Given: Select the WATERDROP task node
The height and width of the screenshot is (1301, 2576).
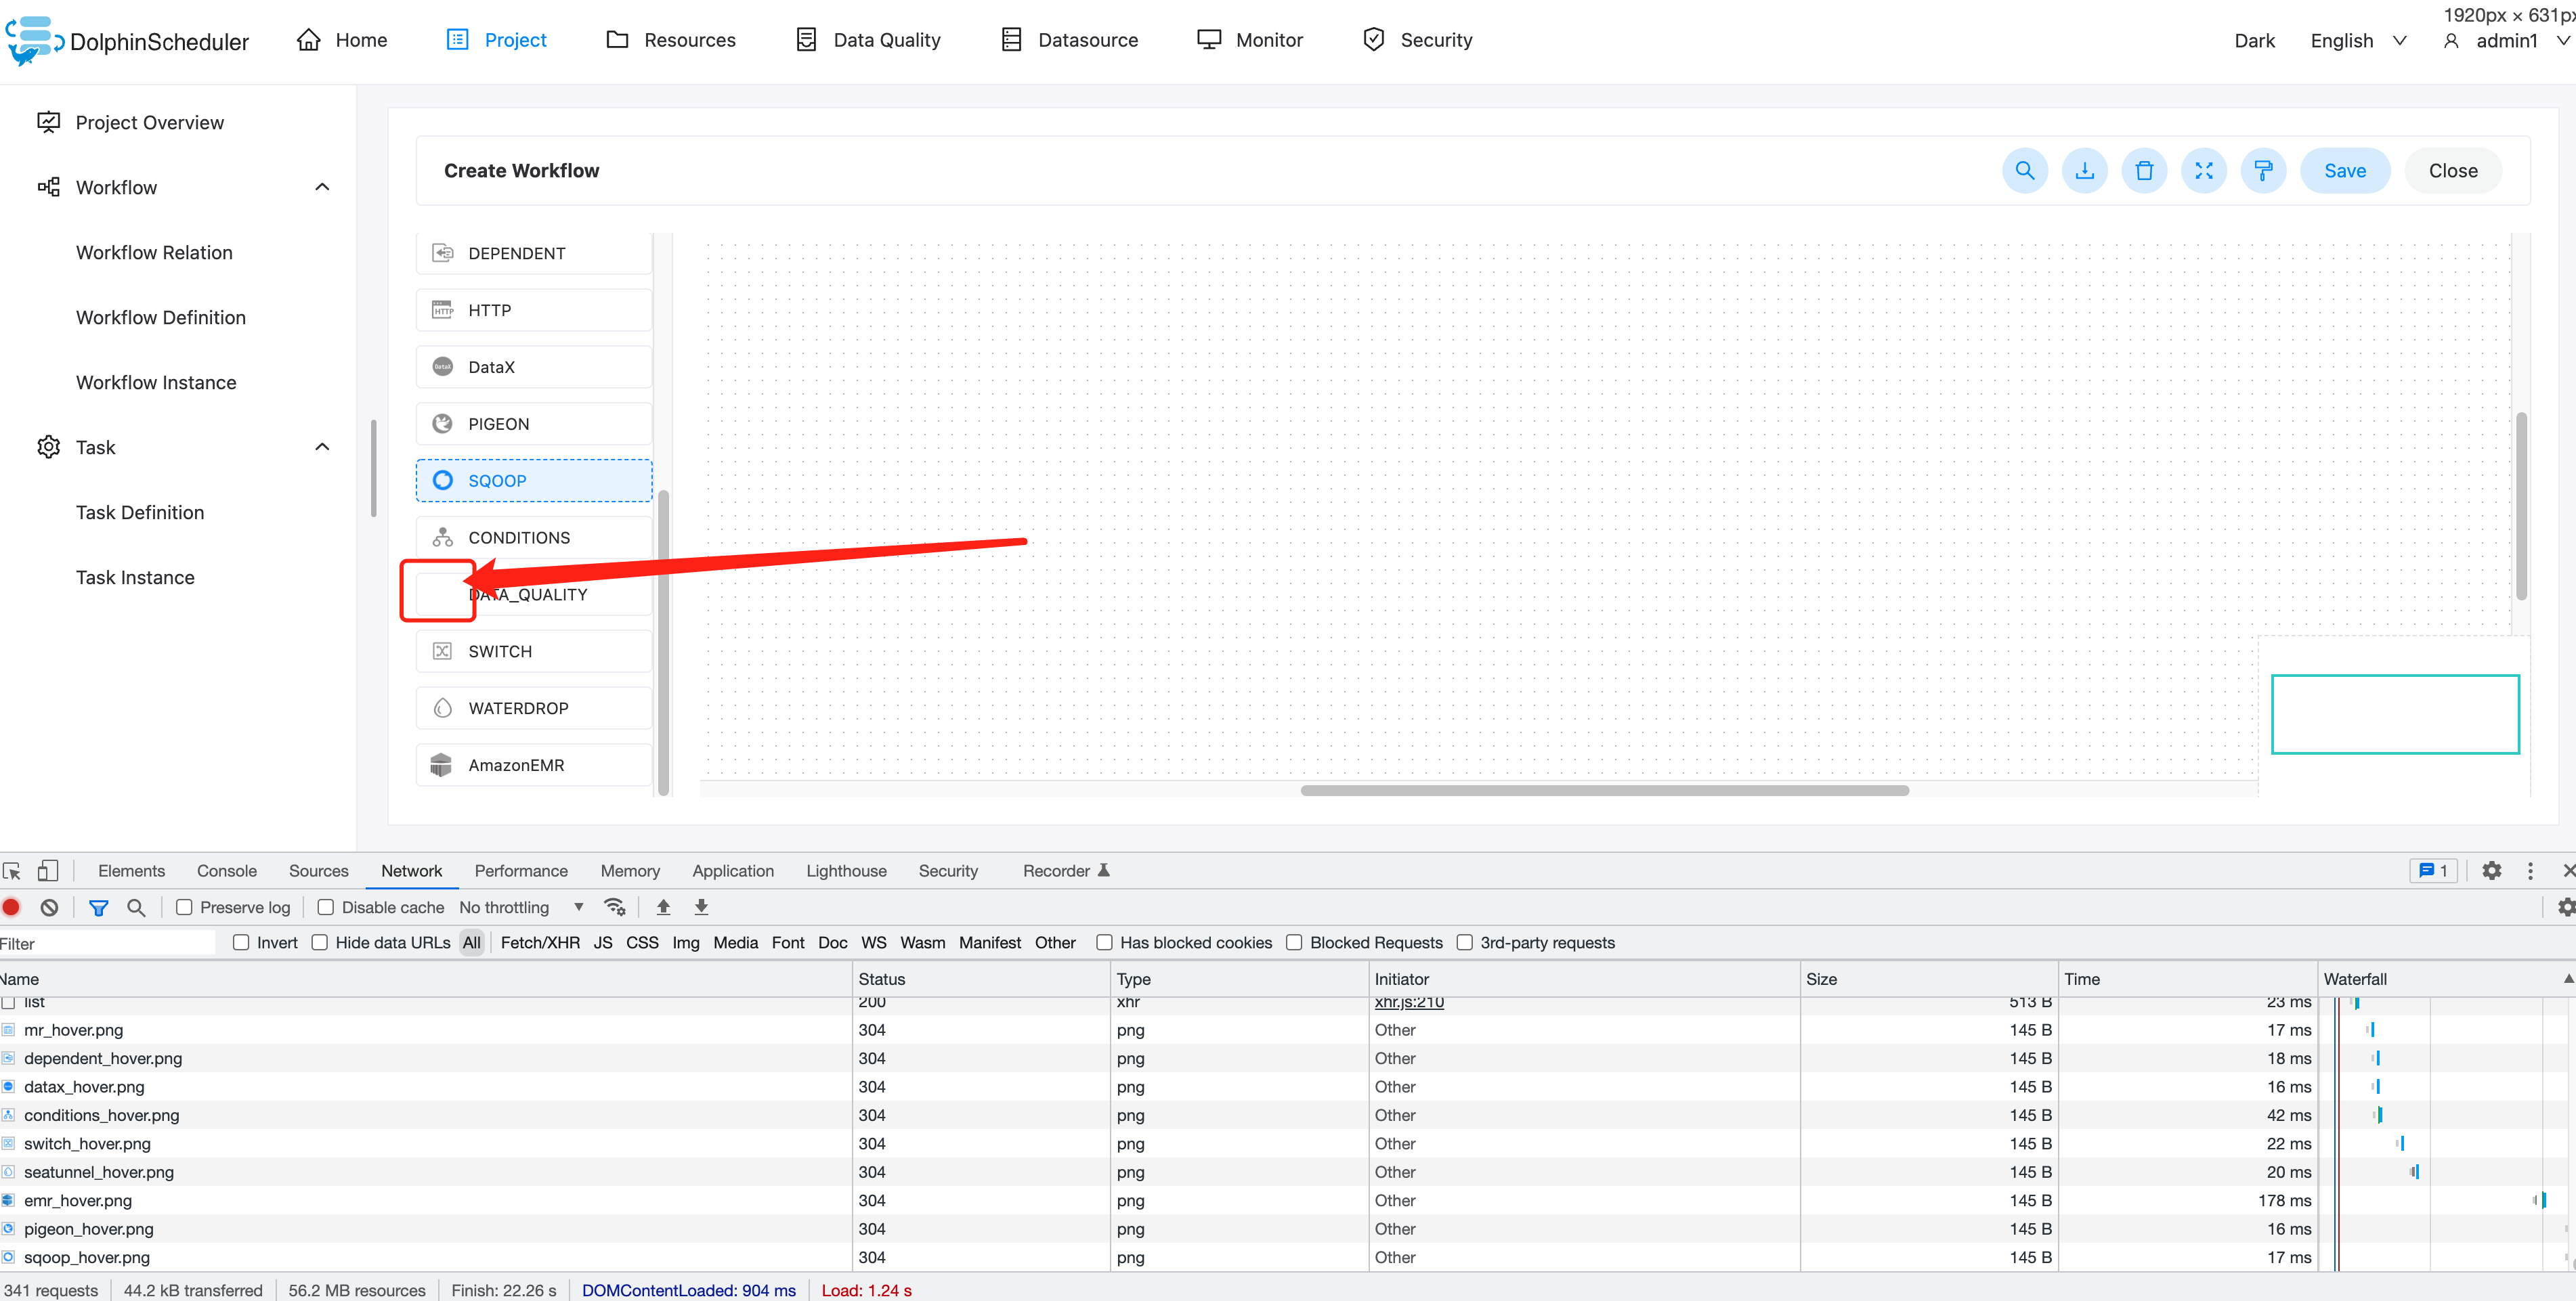Looking at the screenshot, I should coord(533,709).
